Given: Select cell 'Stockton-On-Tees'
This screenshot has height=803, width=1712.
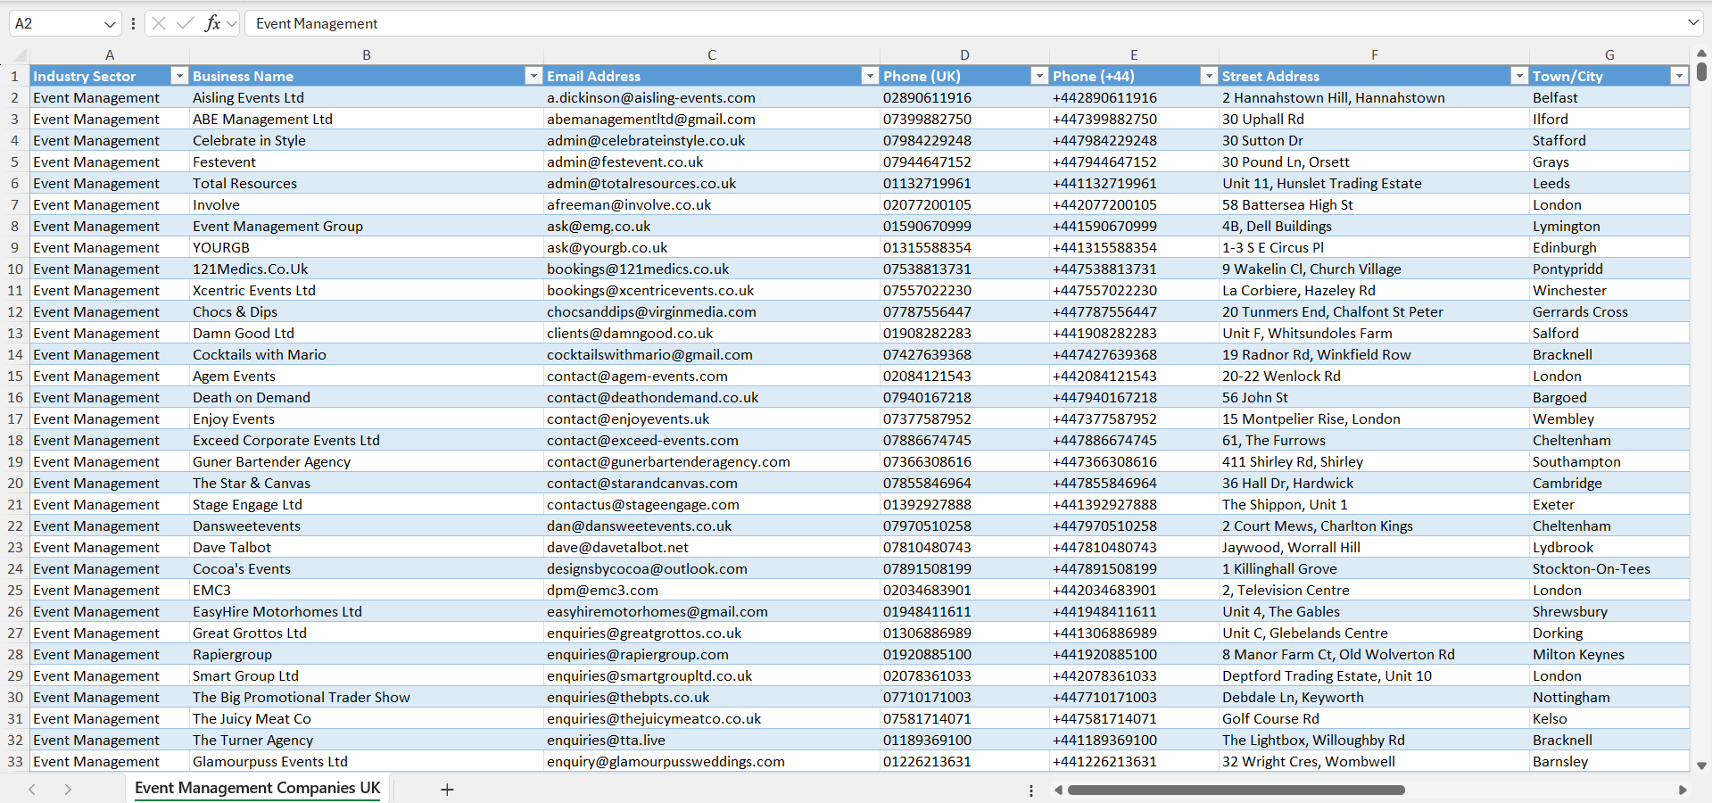Looking at the screenshot, I should (1609, 568).
